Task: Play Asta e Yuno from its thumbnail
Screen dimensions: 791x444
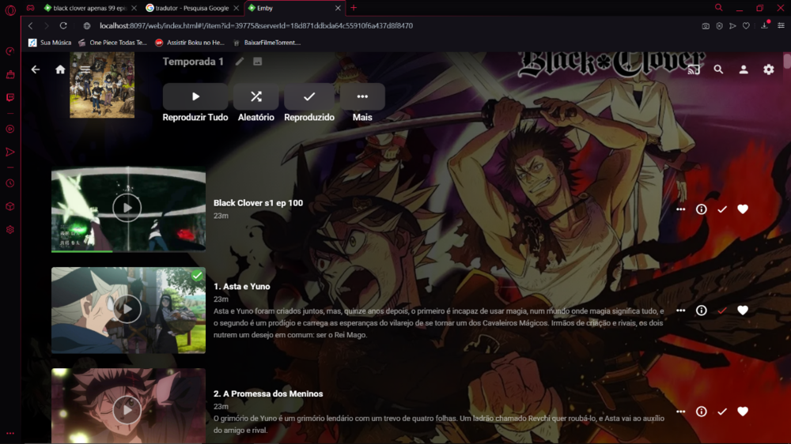Action: pos(127,309)
